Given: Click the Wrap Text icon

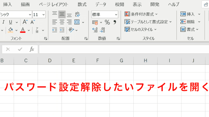Looking at the screenshot, I should coord(77,14).
